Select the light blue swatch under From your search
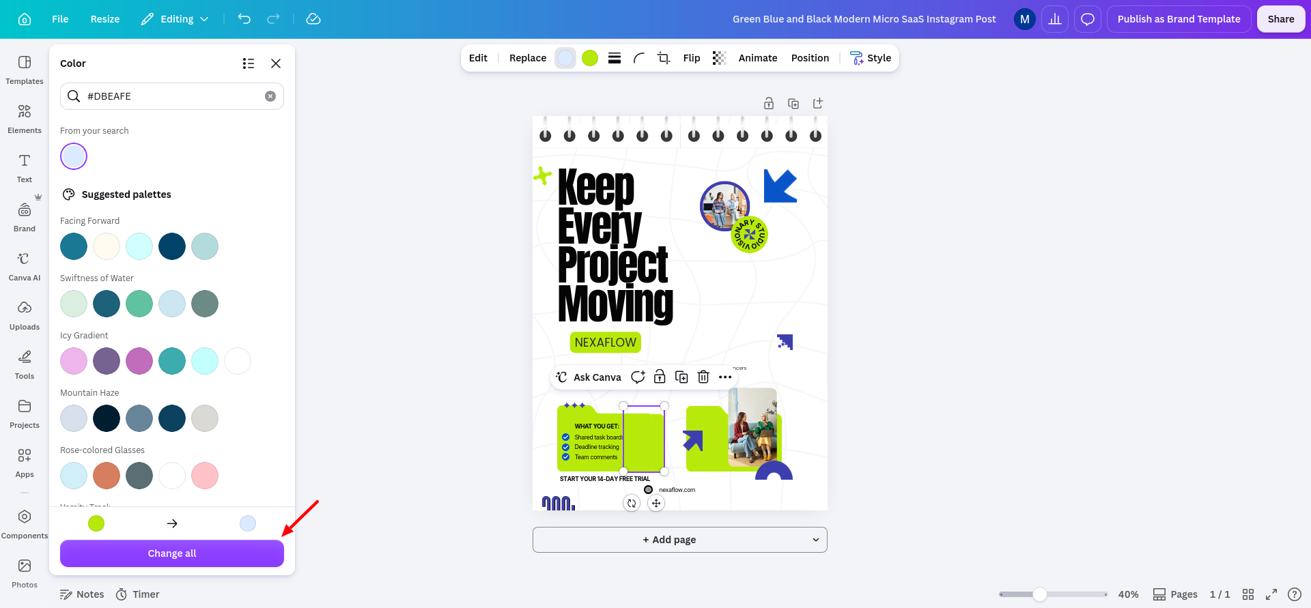1311x608 pixels. click(74, 156)
